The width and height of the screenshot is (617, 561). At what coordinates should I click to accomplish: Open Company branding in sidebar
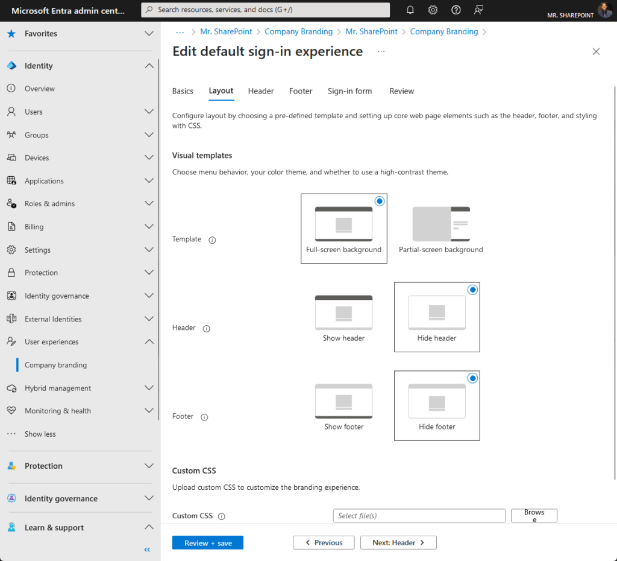coord(55,365)
